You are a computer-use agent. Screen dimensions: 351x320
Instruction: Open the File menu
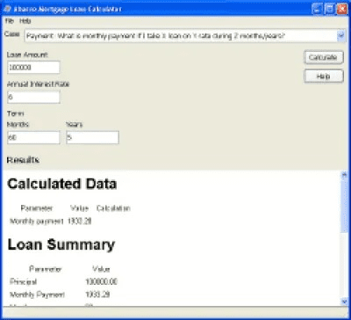pyautogui.click(x=10, y=21)
